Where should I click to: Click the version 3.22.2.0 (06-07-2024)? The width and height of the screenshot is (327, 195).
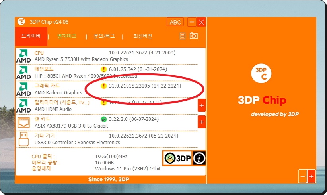click(134, 119)
